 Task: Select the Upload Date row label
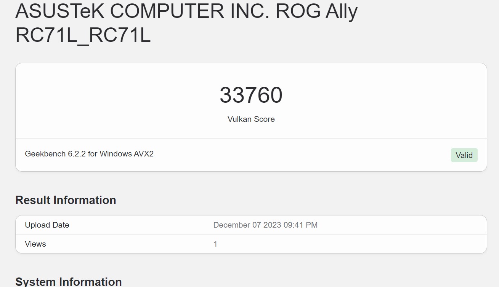[x=47, y=225]
